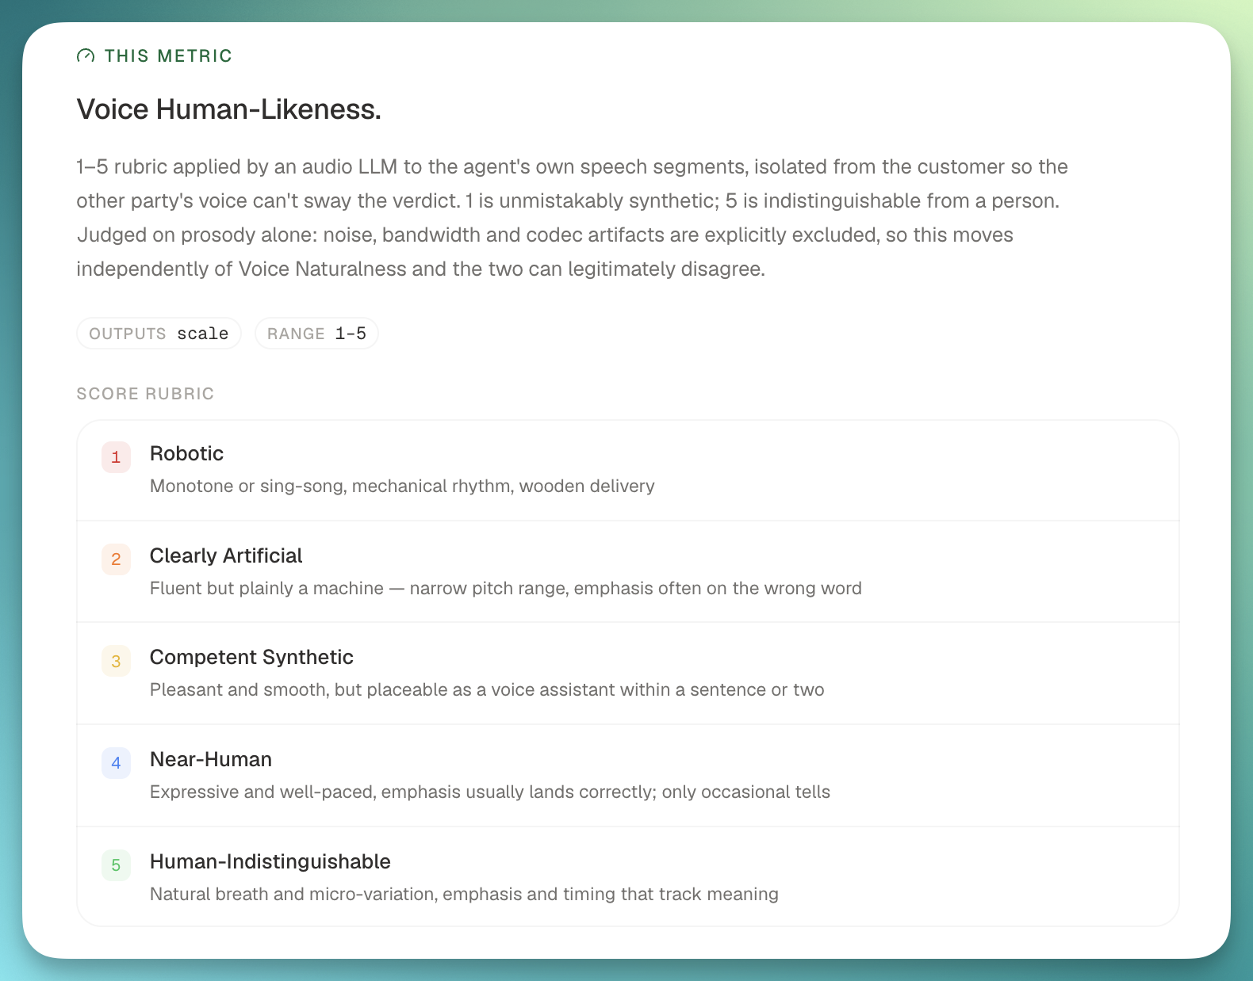Click the Robotic description about monotone delivery

402,486
